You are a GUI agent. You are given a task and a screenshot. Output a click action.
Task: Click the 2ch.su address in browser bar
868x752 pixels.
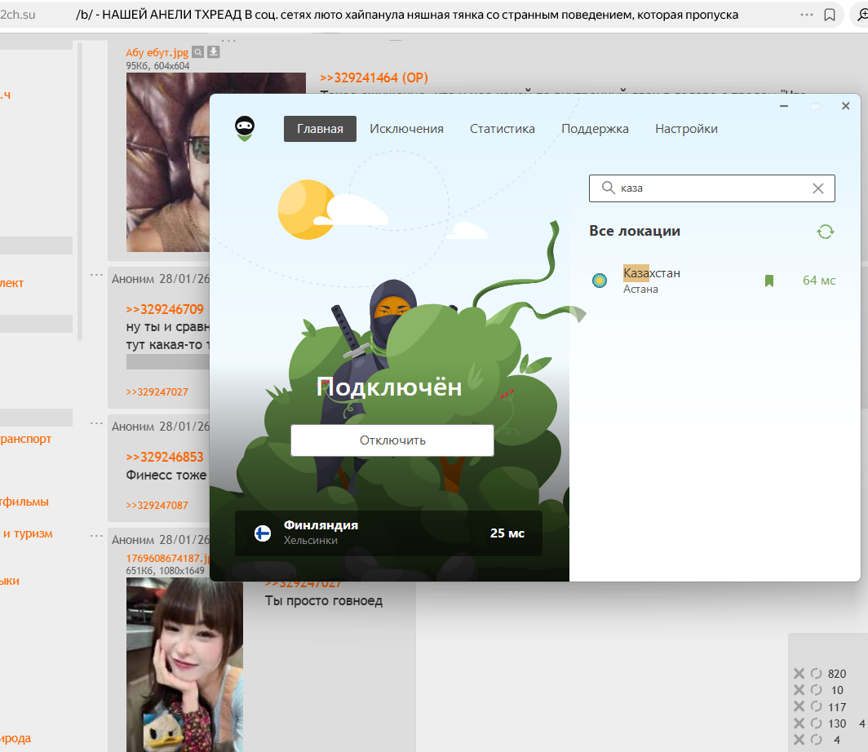[x=18, y=15]
